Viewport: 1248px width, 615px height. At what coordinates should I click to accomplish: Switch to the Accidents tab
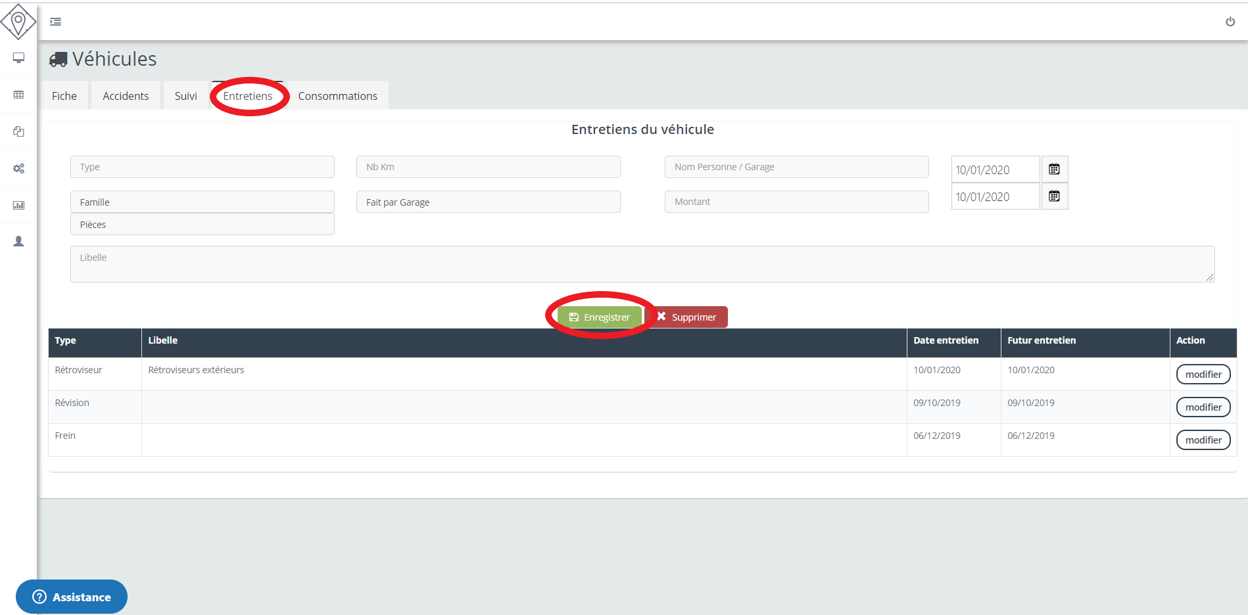point(126,96)
